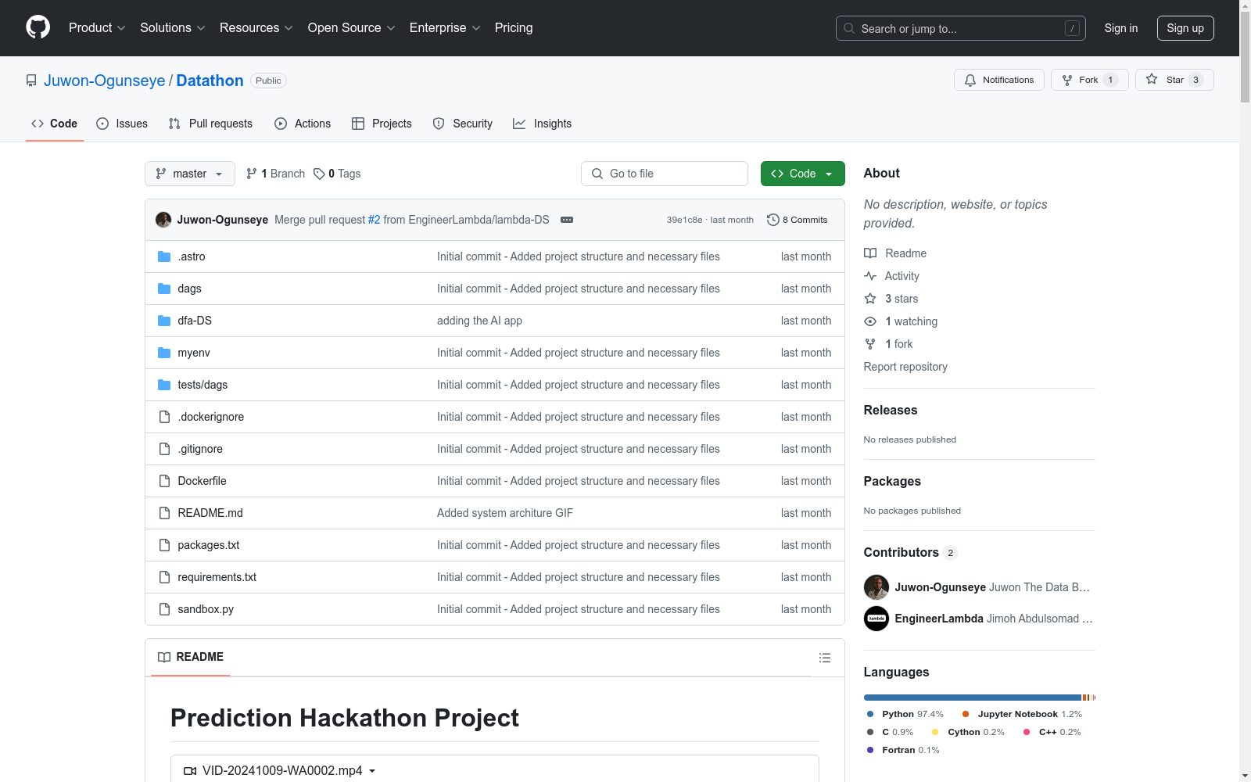Open the Pull requests tab
1251x782 pixels.
210,124
